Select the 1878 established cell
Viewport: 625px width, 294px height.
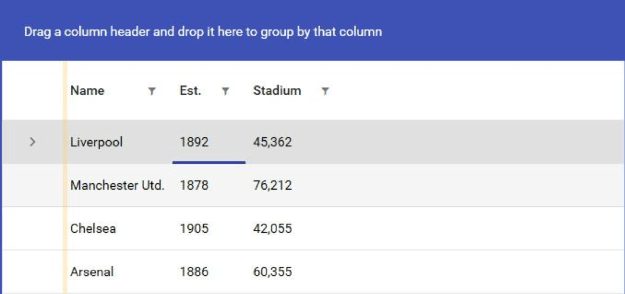click(x=209, y=185)
